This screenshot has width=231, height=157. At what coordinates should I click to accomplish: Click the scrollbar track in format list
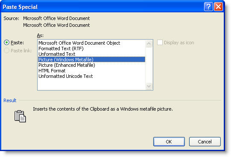pos(149,65)
